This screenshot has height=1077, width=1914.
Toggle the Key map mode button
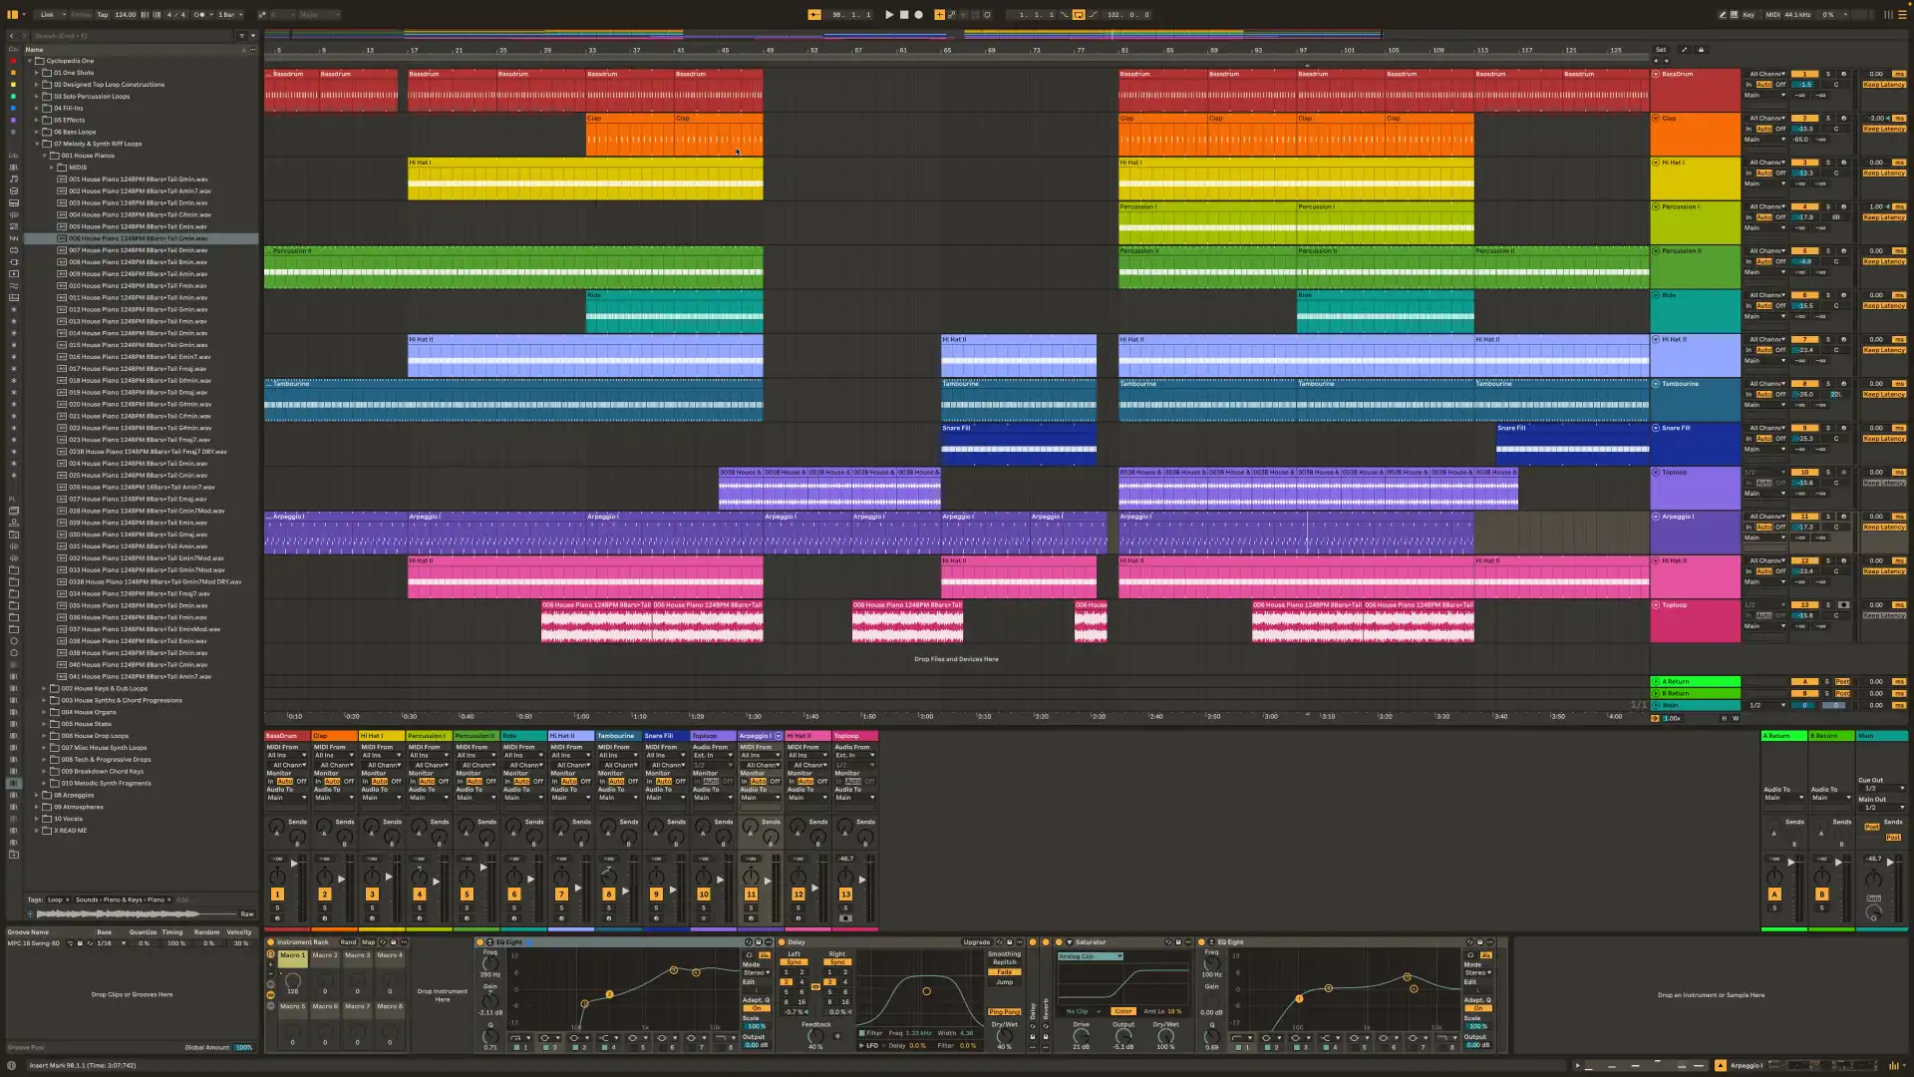[x=1749, y=15]
